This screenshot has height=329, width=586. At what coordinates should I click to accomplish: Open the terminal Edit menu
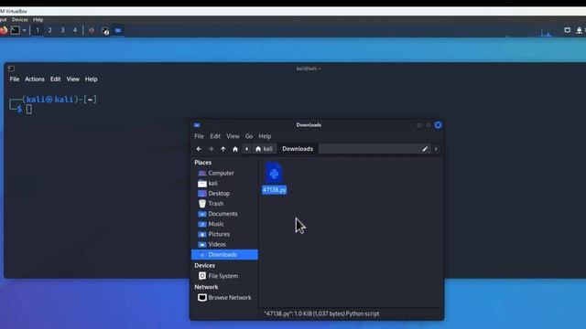(55, 80)
